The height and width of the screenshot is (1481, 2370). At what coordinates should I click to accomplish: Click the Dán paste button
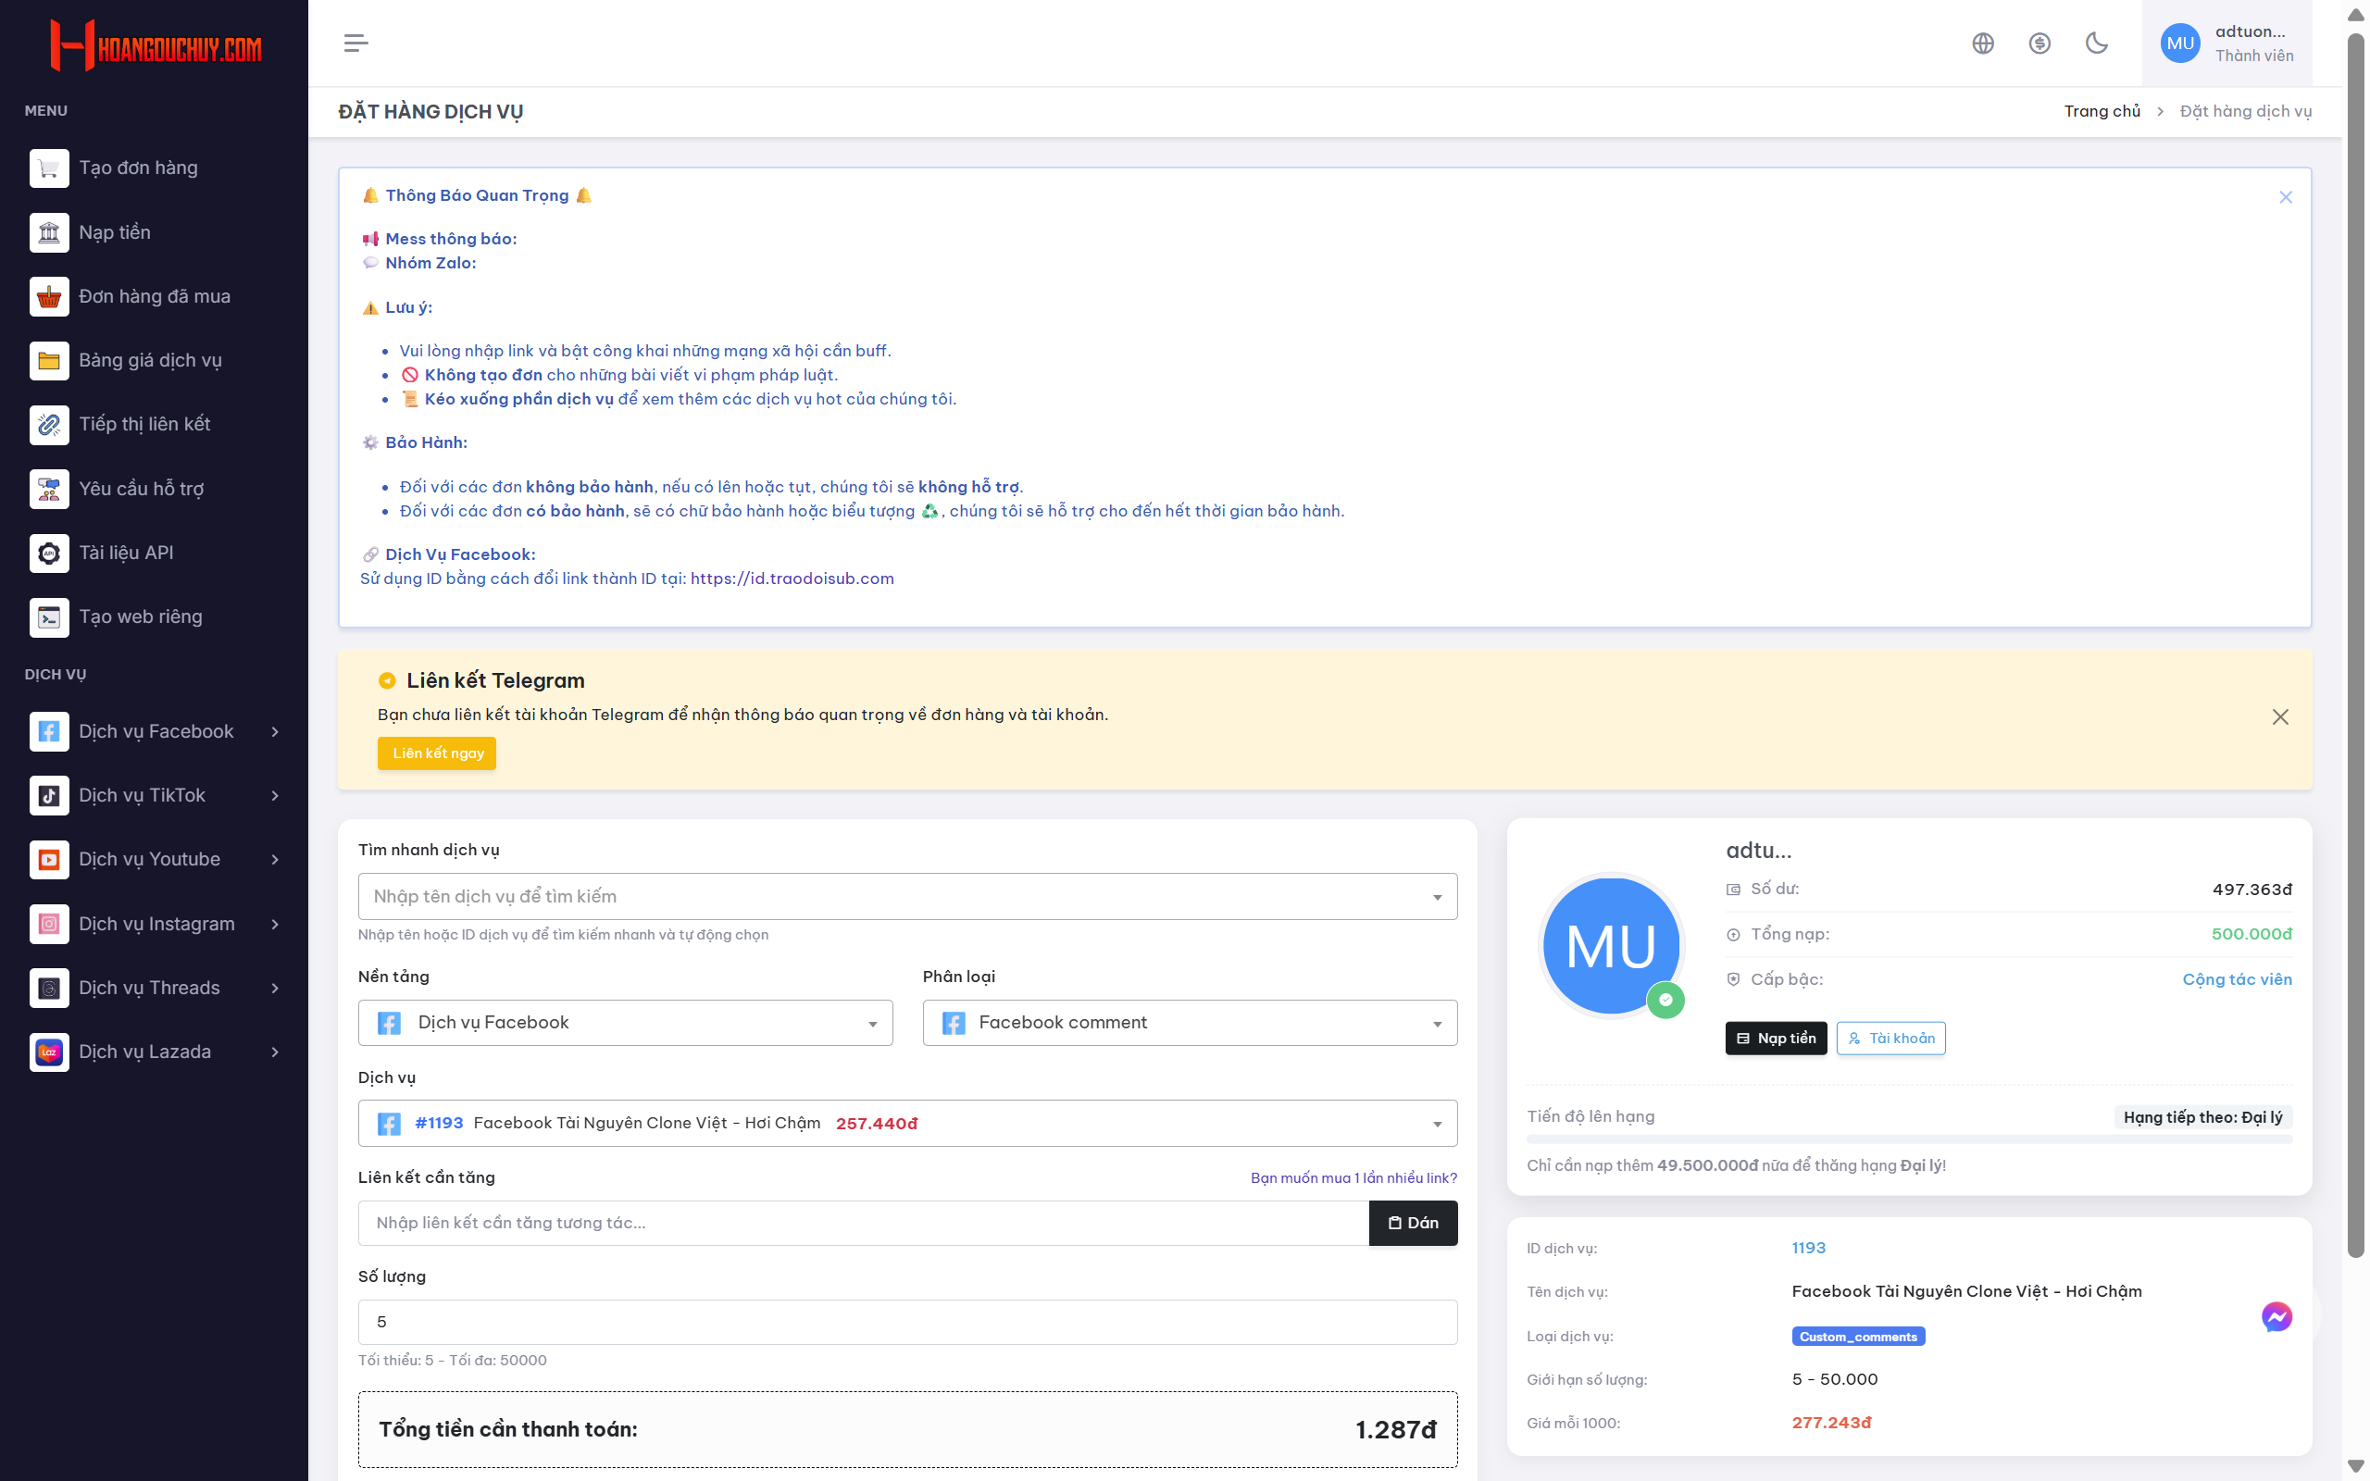[1413, 1224]
